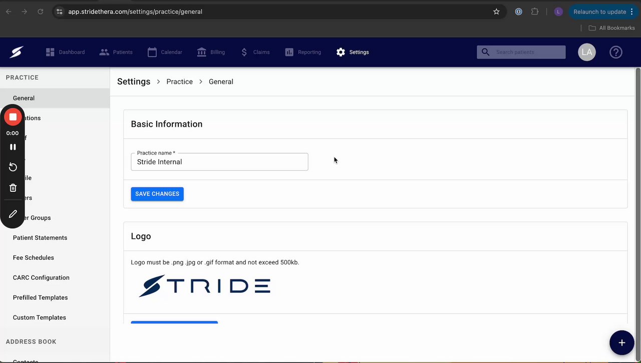The image size is (641, 363).
Task: View site information icon in address bar
Action: coord(60,12)
